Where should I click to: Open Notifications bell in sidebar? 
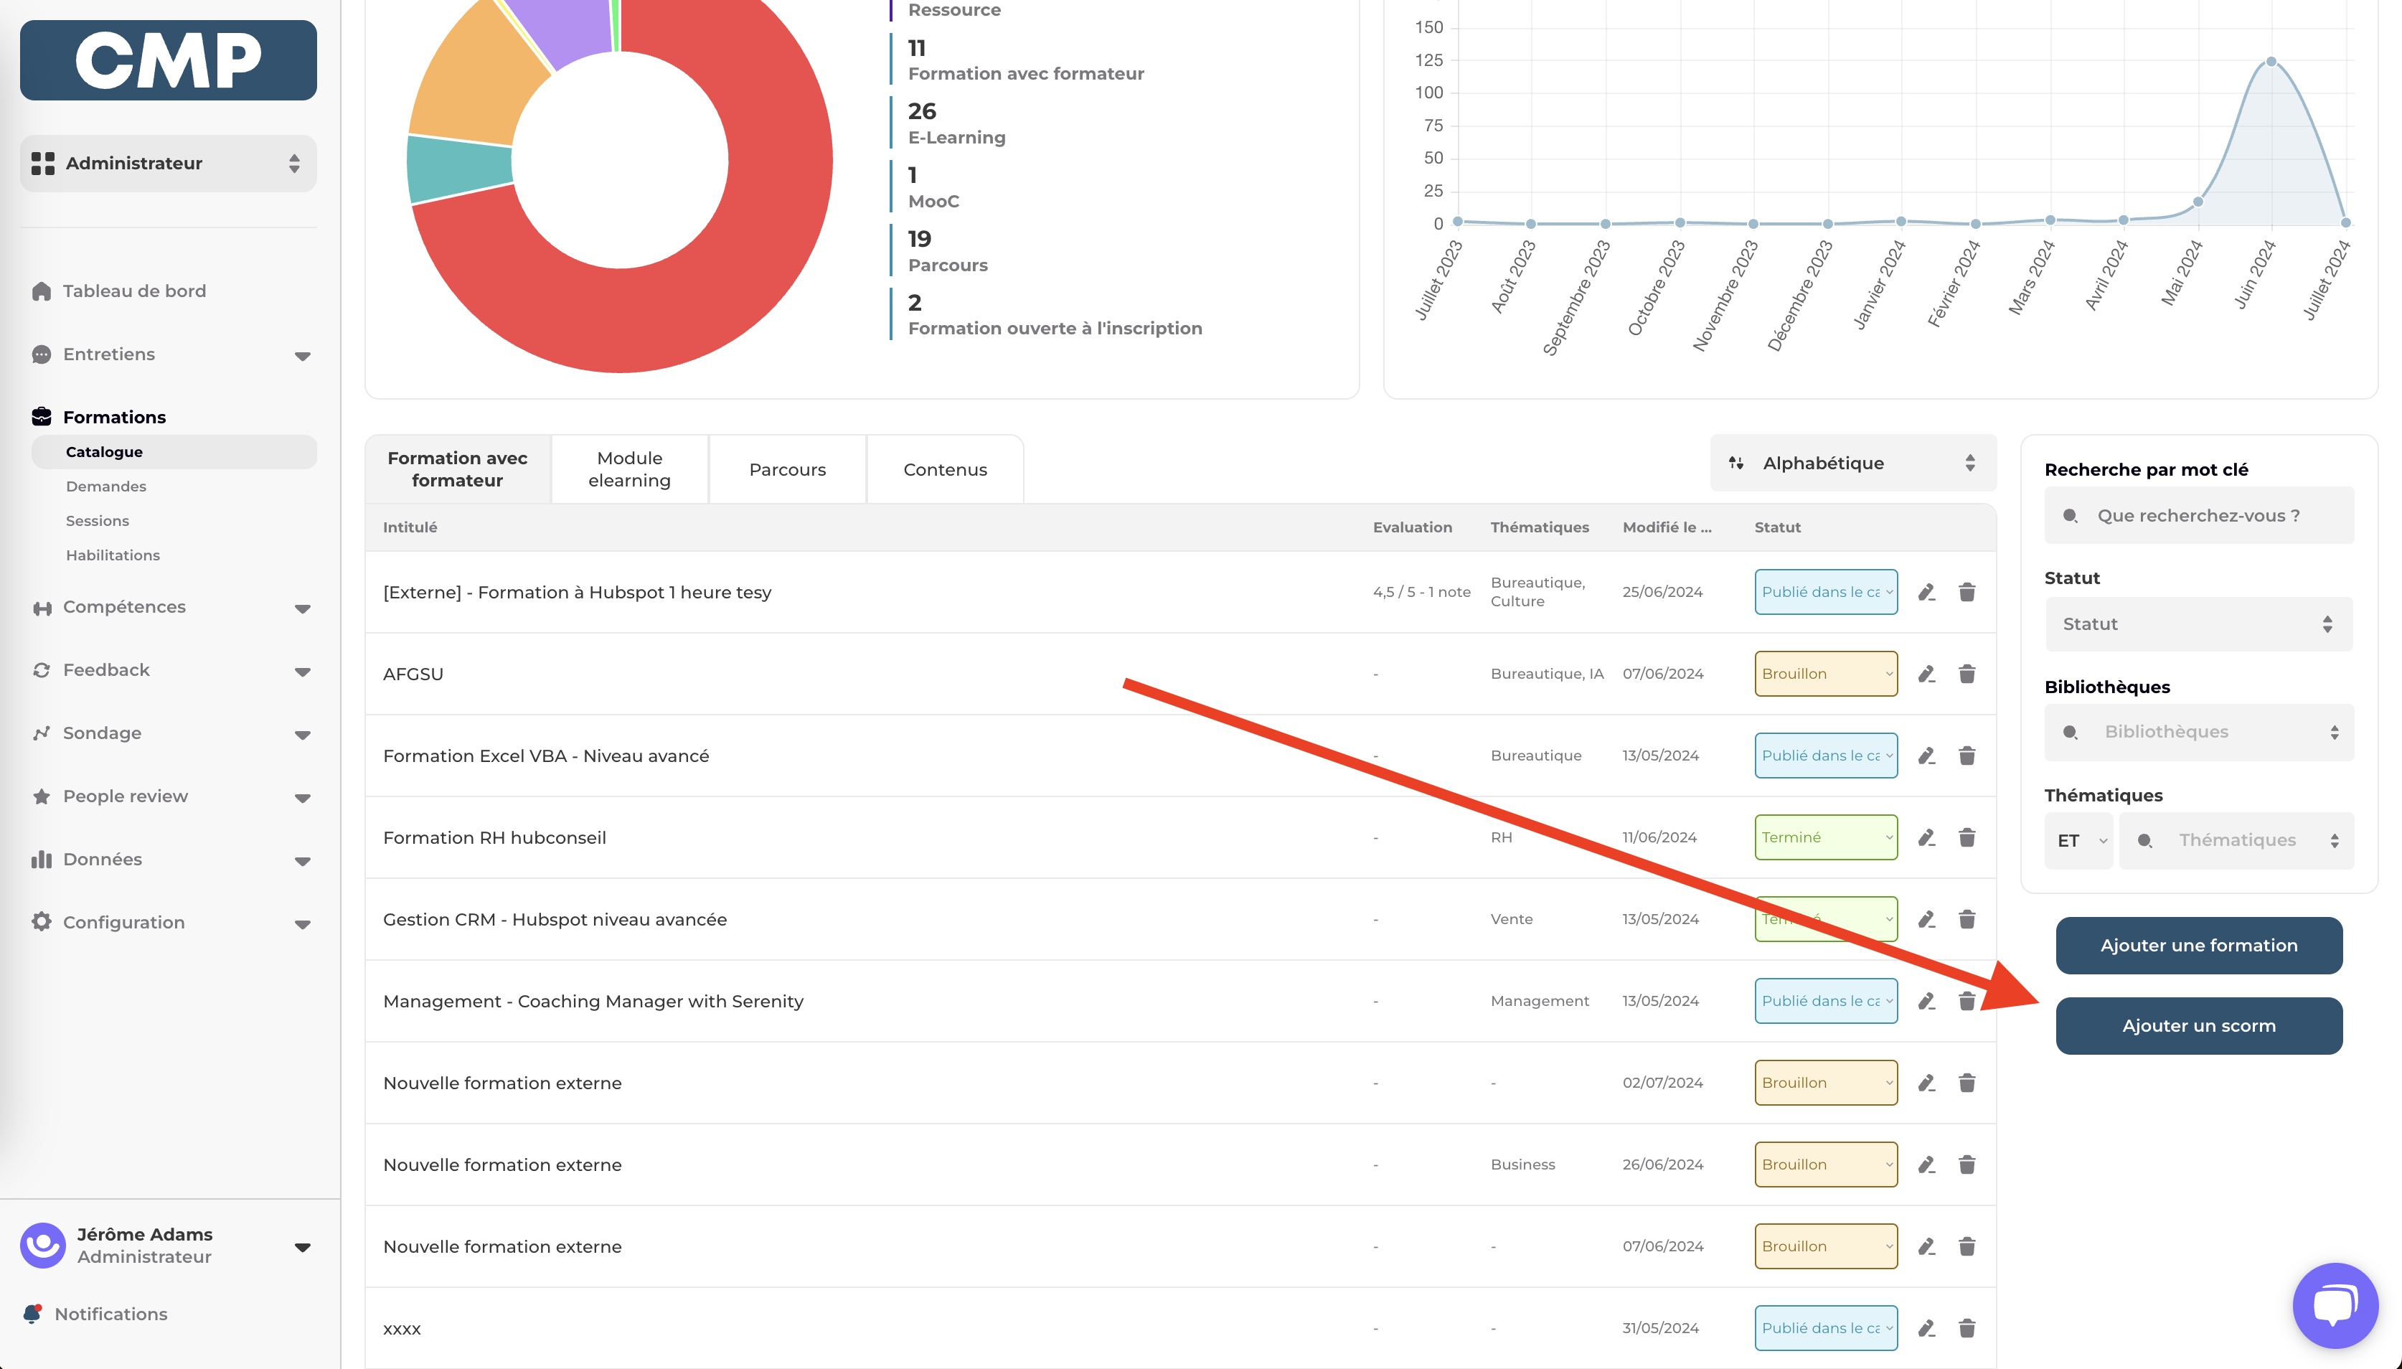coord(110,1314)
